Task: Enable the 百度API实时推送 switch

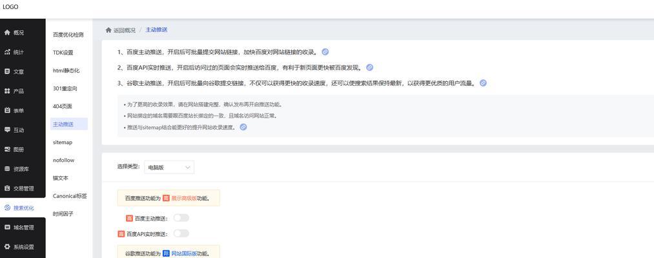Action: coord(181,233)
